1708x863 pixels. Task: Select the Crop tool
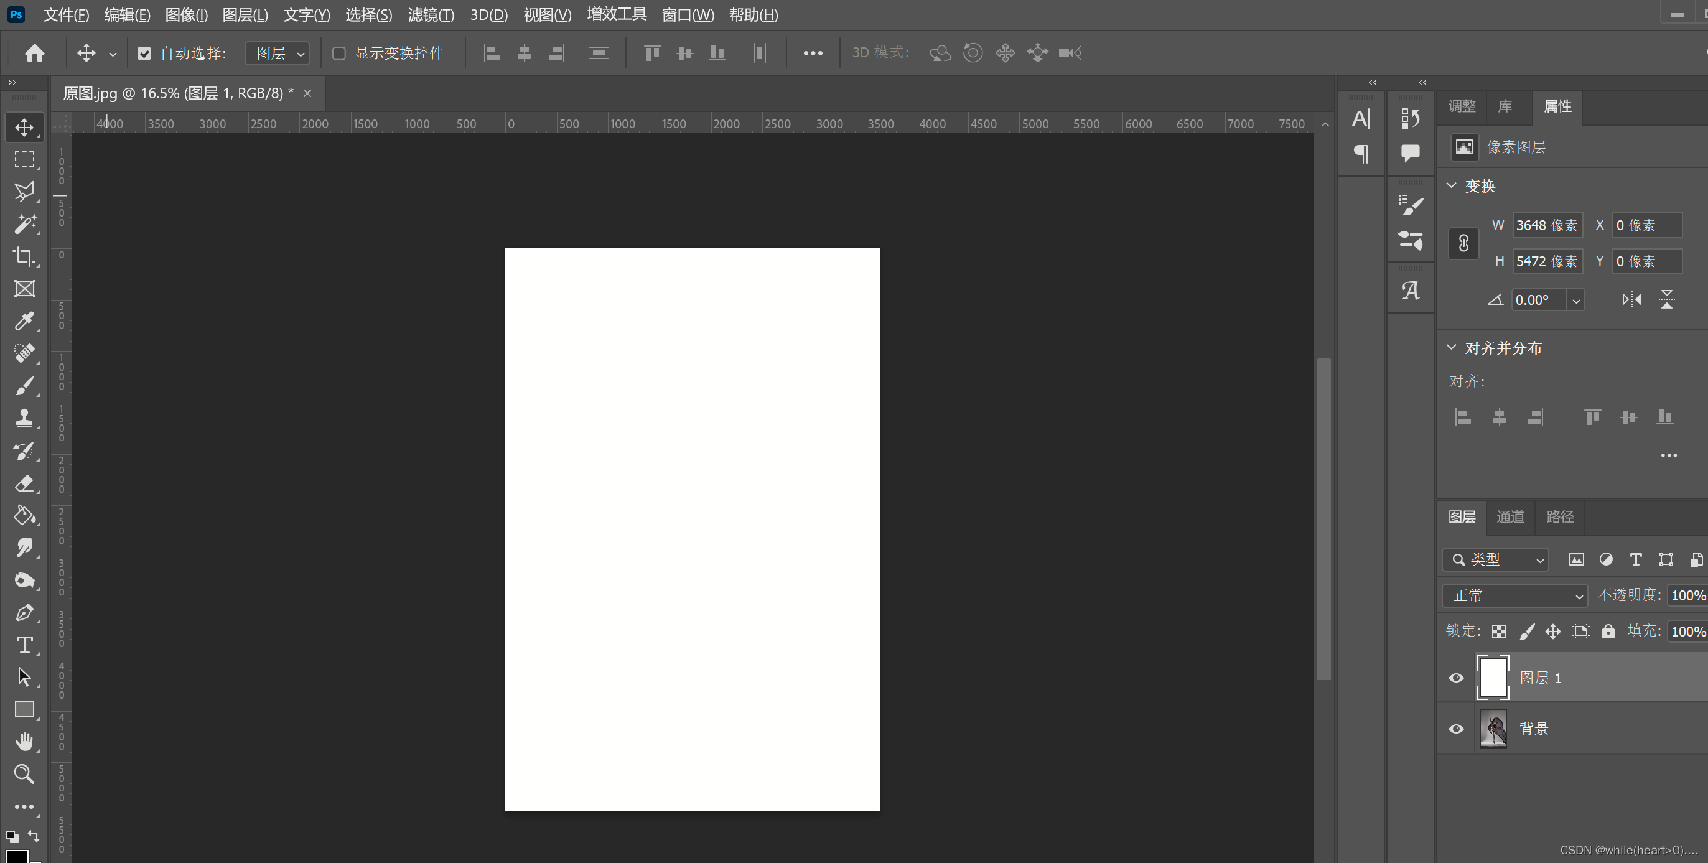click(x=24, y=256)
